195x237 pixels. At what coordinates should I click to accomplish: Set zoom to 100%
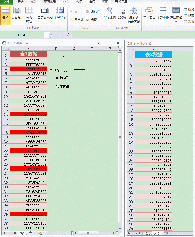(122, 13)
